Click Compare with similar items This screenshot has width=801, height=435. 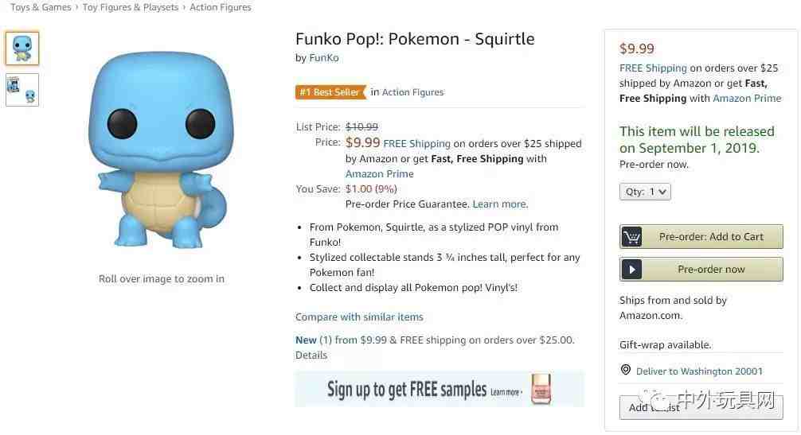(359, 317)
